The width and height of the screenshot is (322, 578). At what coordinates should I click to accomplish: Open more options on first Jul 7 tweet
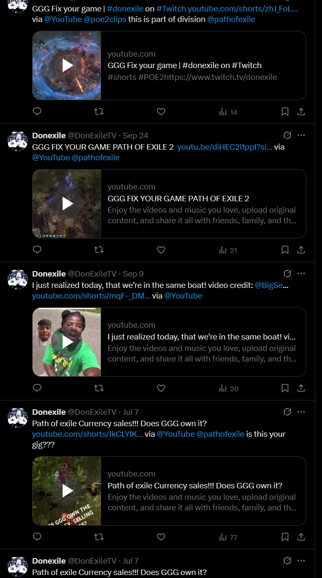(x=301, y=412)
